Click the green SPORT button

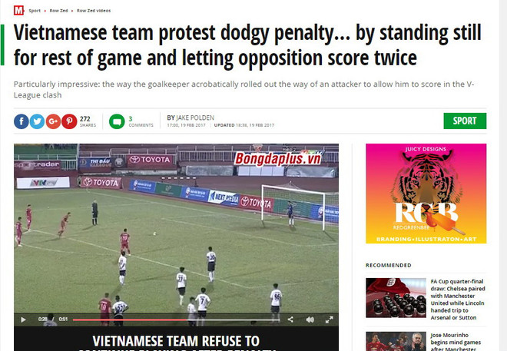[465, 121]
